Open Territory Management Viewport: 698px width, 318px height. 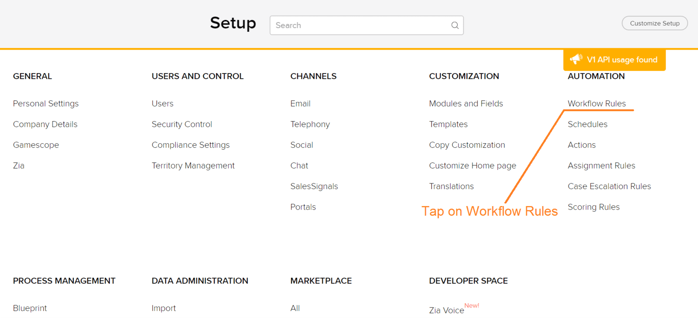tap(193, 166)
